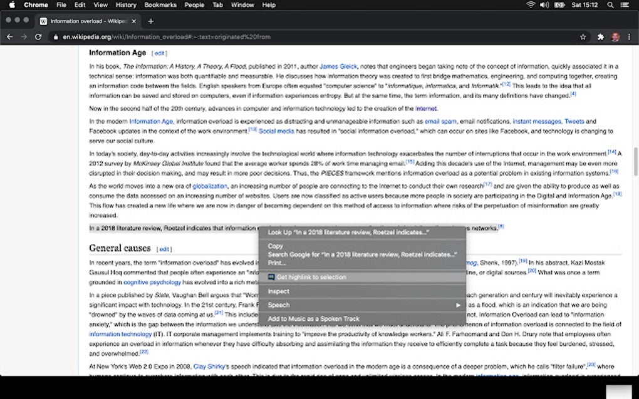Go back to the previous page
The height and width of the screenshot is (399, 639).
[x=10, y=37]
